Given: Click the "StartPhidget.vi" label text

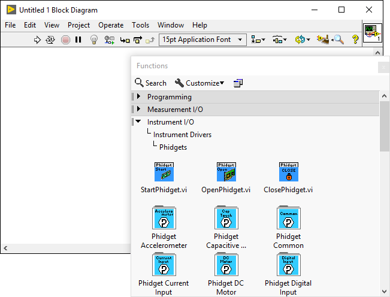Looking at the screenshot, I should [x=164, y=190].
